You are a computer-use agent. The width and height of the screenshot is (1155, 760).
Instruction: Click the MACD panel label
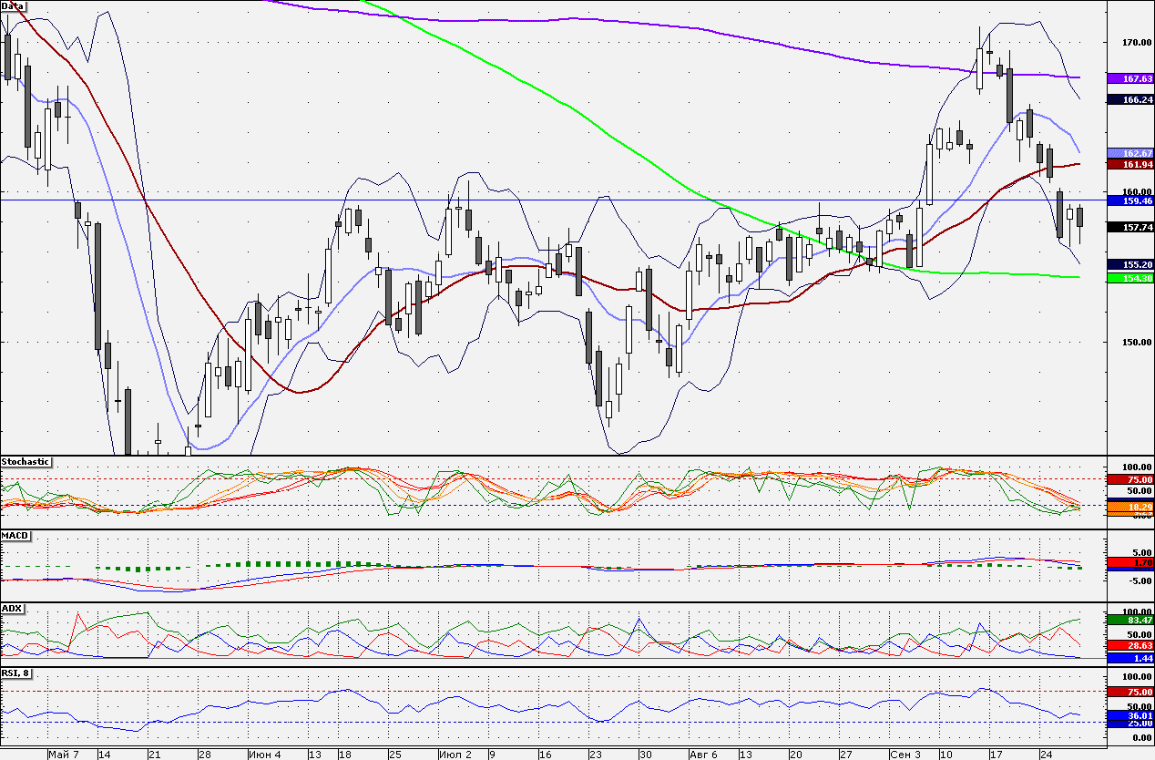(15, 535)
